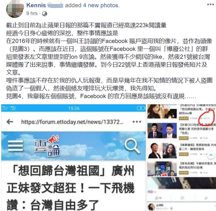Open the 想回歸台灣祖國 article headline
The height and width of the screenshot is (211, 216).
point(70,187)
